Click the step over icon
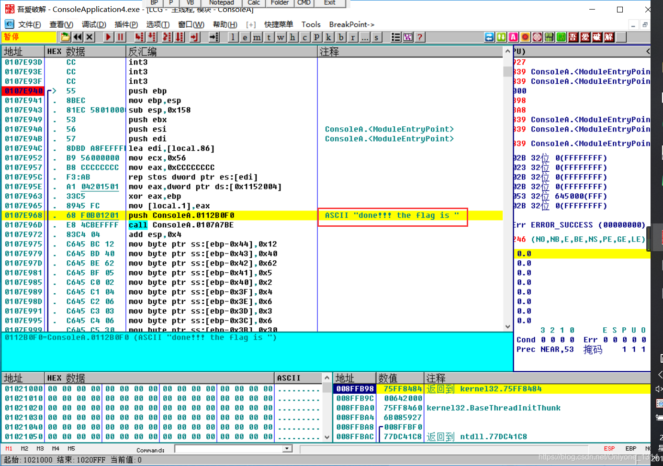 click(x=152, y=37)
